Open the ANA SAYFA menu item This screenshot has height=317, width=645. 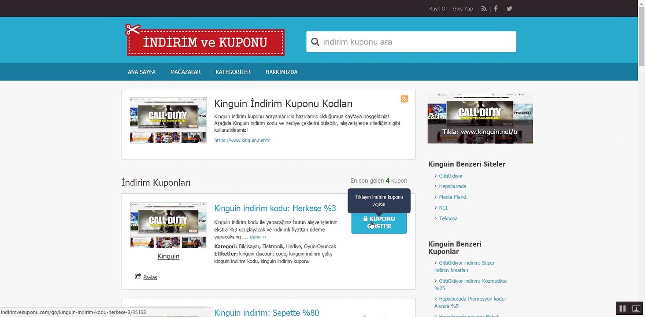tap(141, 72)
